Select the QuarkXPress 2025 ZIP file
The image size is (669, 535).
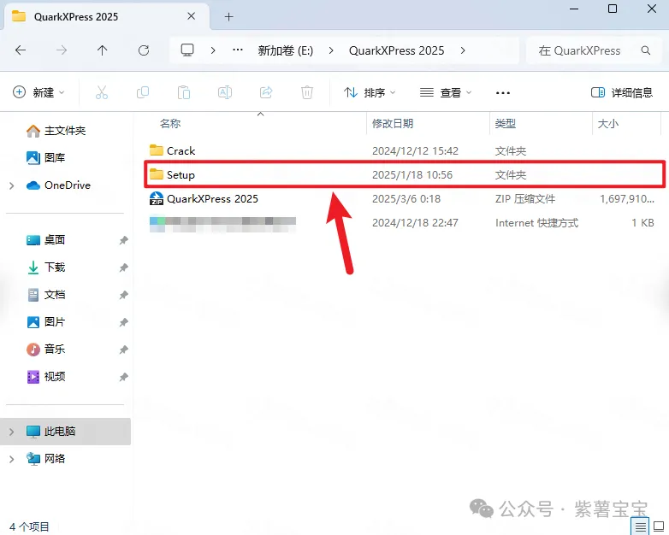(212, 198)
